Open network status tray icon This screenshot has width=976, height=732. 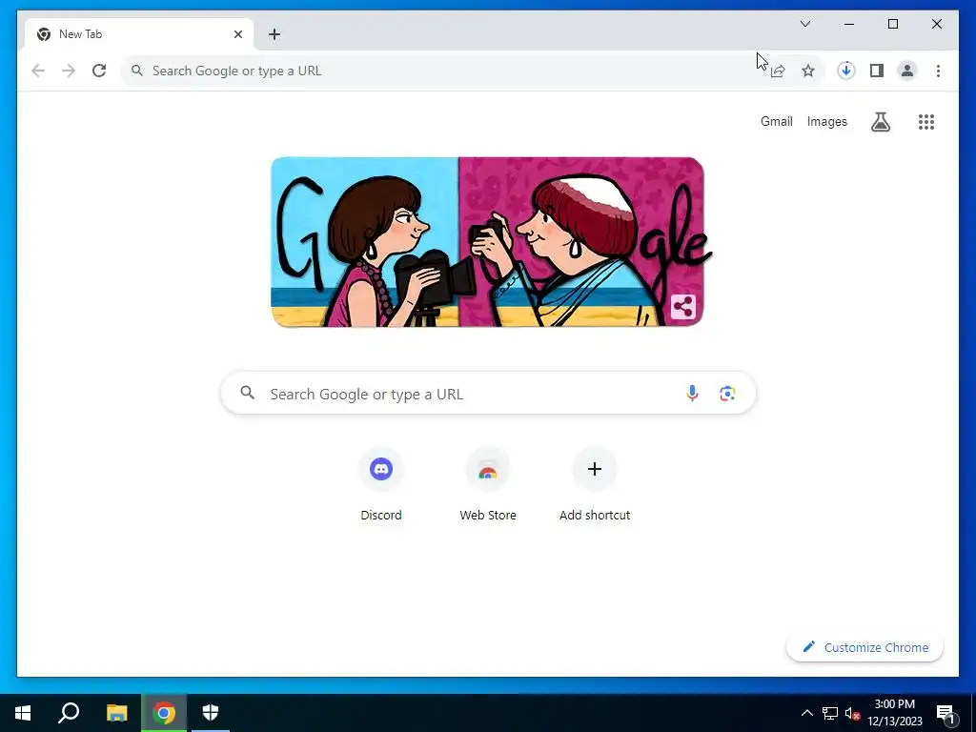[x=830, y=713]
